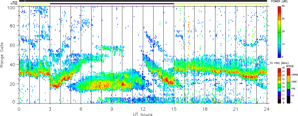Click the "UT hours" x-axis title
The width and height of the screenshot is (298, 116).
click(143, 114)
